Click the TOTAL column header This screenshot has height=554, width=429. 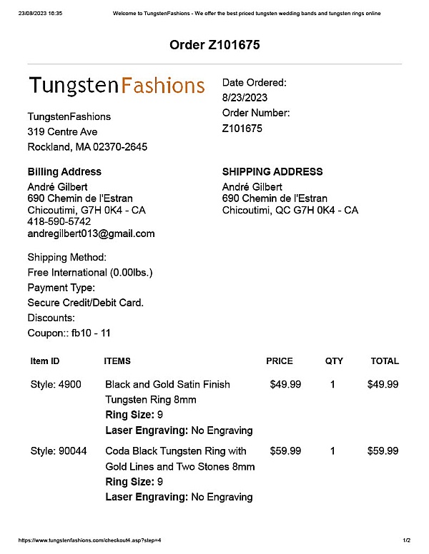(385, 361)
